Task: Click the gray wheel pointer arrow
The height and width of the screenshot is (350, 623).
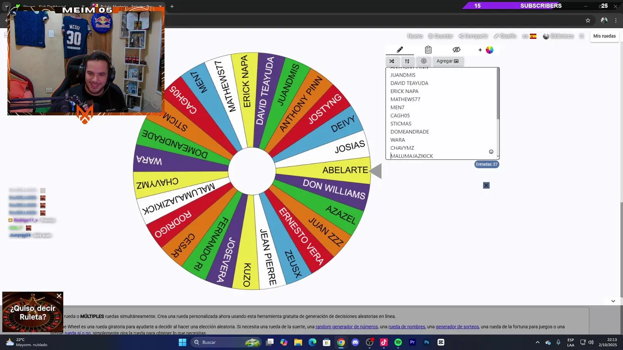Action: pyautogui.click(x=375, y=171)
